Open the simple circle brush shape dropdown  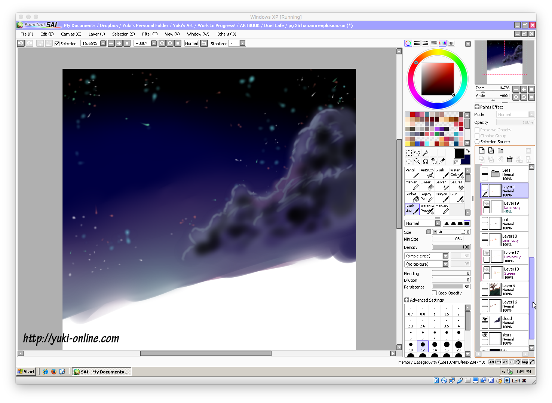pos(445,256)
